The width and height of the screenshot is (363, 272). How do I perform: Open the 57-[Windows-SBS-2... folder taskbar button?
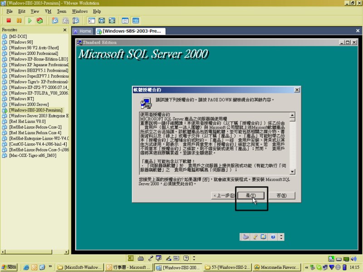coord(228,267)
